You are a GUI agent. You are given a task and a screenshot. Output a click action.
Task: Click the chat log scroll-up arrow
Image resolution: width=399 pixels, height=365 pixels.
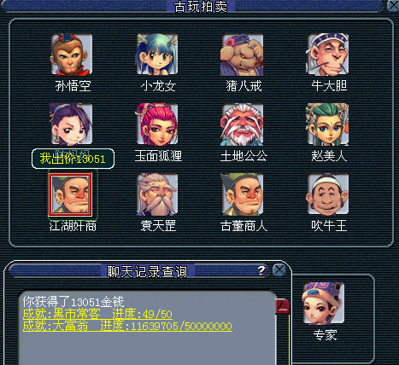[283, 306]
